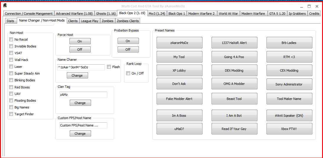This screenshot has width=323, height=158.
Task: Open Connection / Console Mangement tab
Action: tap(29, 14)
